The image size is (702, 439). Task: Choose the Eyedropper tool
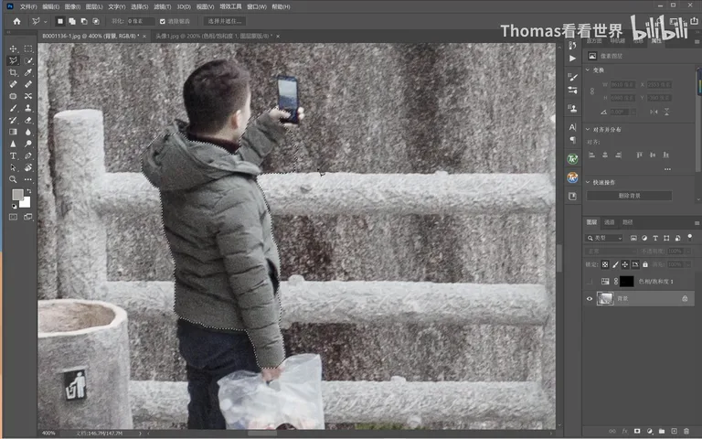coord(28,72)
